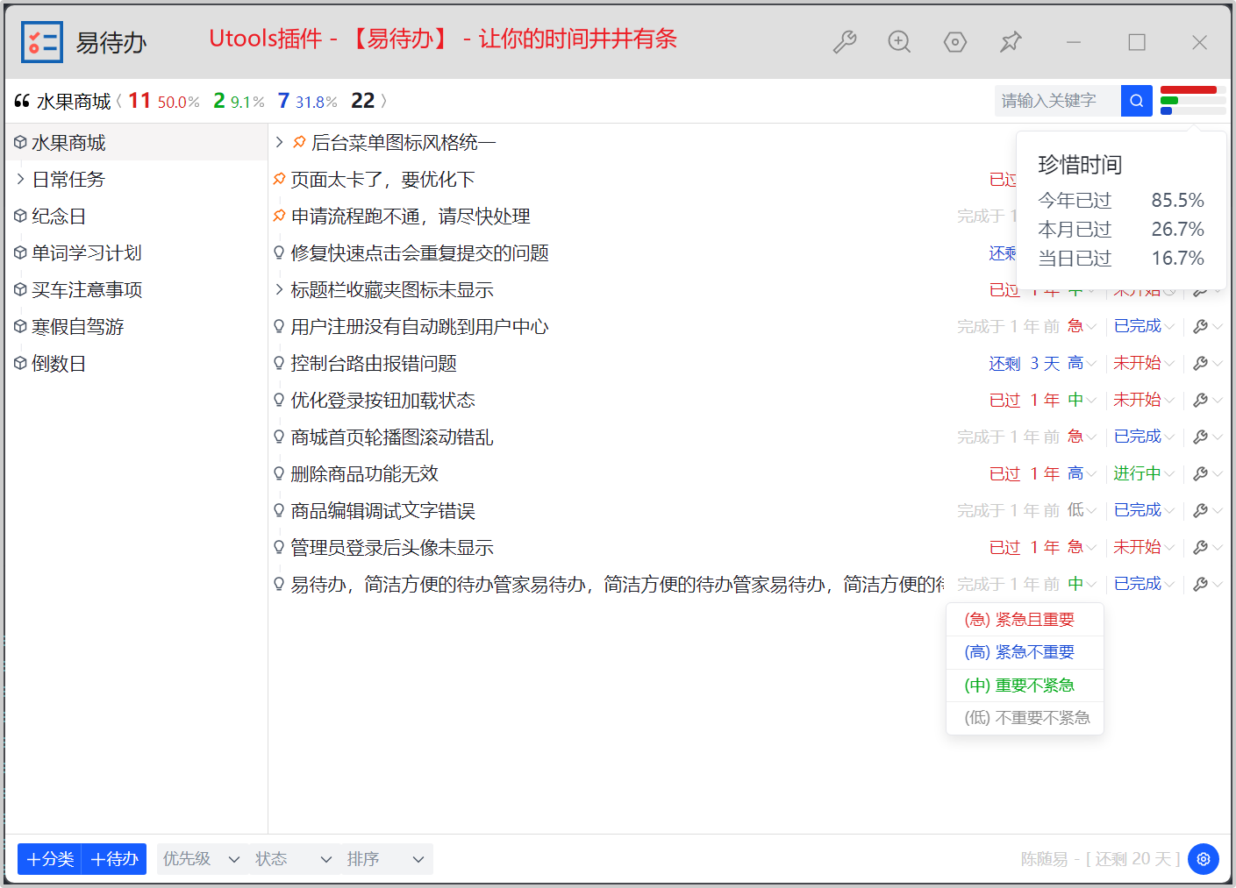Open wrench menu for 用户注册没有自动跳到用户中心
The width and height of the screenshot is (1236, 888).
point(1208,326)
